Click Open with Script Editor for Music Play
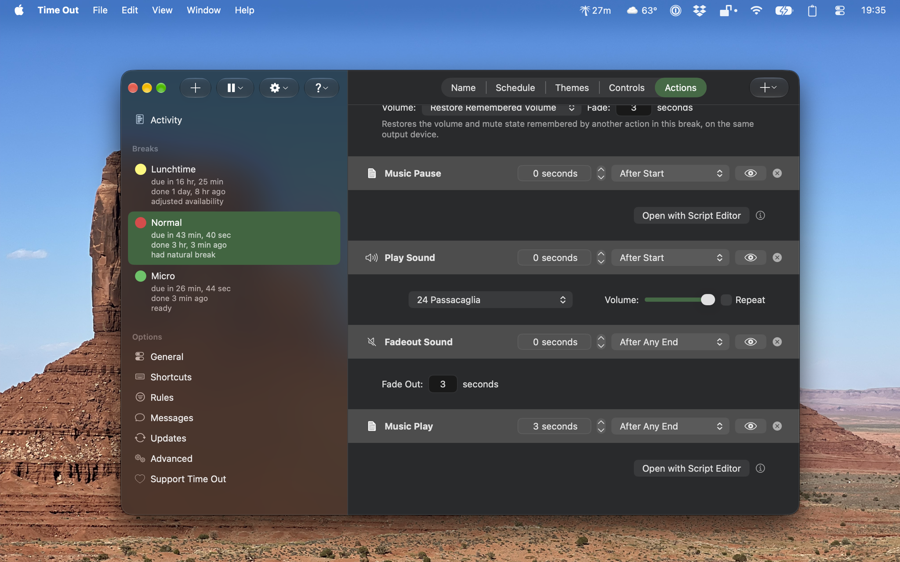The height and width of the screenshot is (562, 900). [691, 468]
